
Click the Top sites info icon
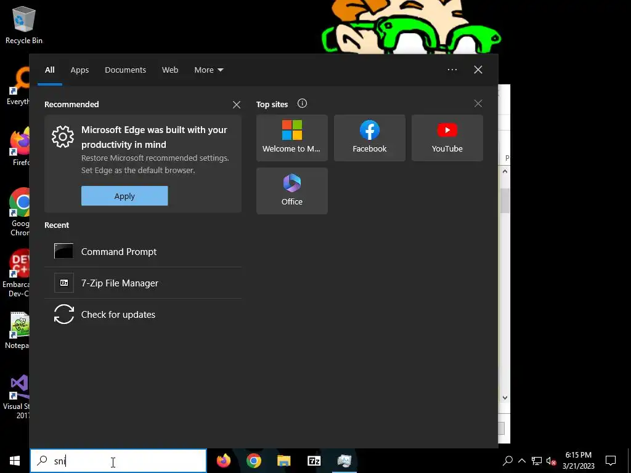coord(302,103)
